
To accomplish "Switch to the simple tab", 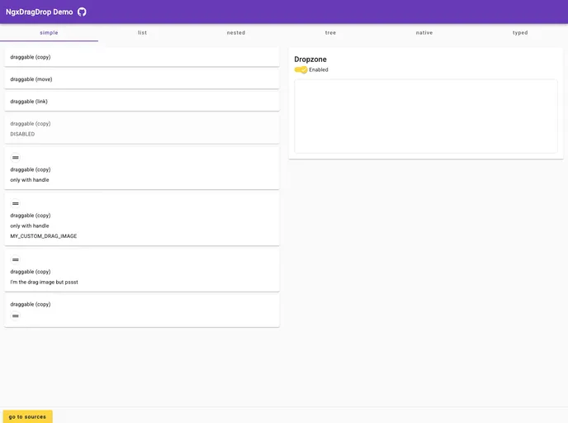I will click(x=49, y=32).
